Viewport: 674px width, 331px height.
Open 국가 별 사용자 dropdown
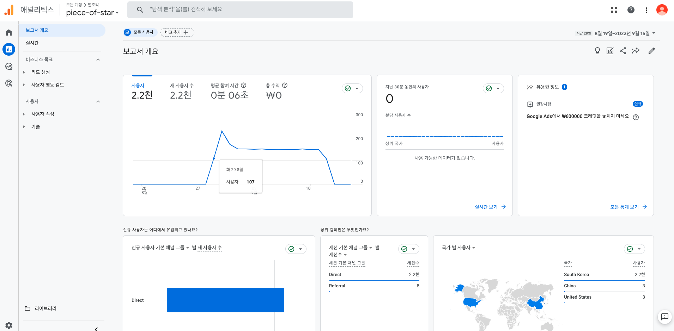tap(459, 248)
